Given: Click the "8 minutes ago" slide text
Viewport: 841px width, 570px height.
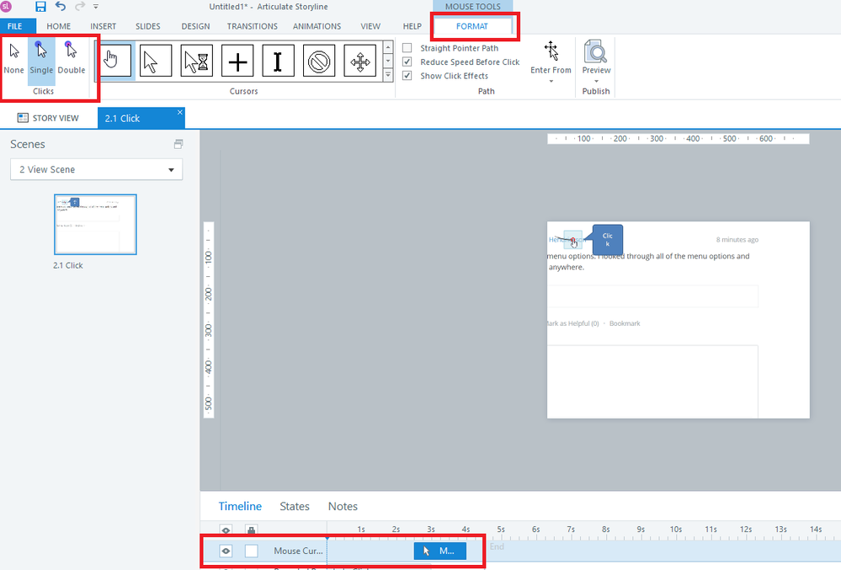Looking at the screenshot, I should [737, 240].
